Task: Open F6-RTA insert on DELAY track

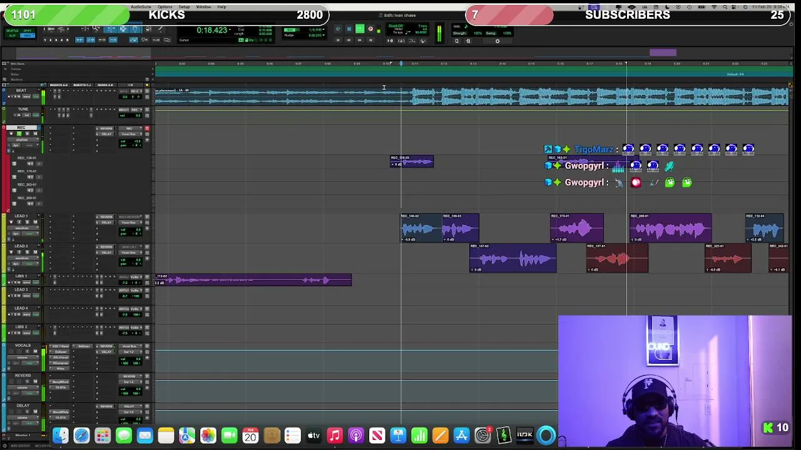Action: point(59,417)
